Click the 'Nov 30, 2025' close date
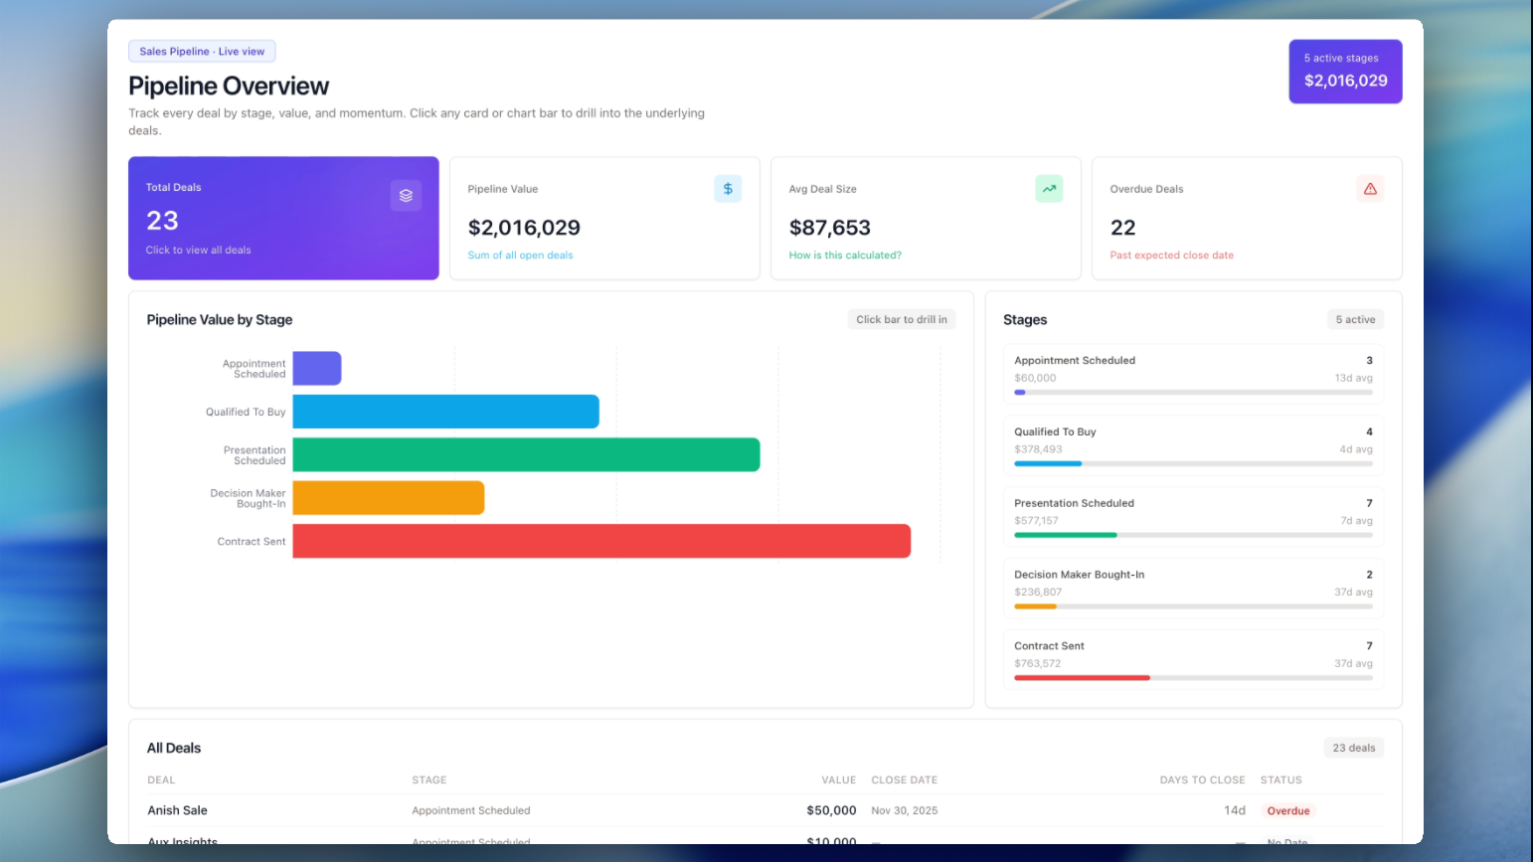 click(905, 811)
